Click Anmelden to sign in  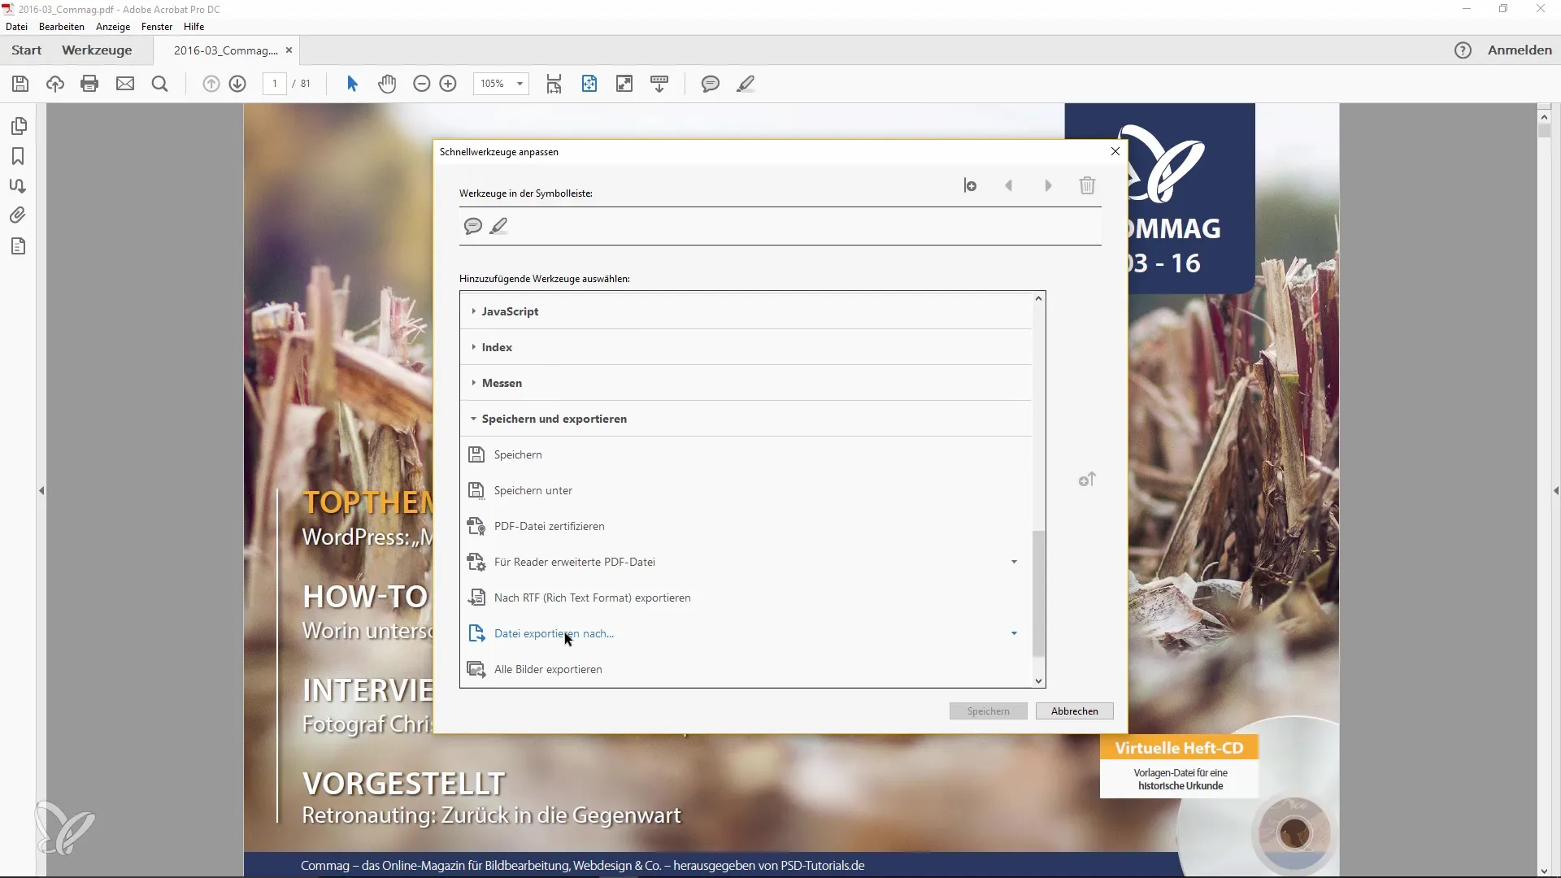point(1520,50)
